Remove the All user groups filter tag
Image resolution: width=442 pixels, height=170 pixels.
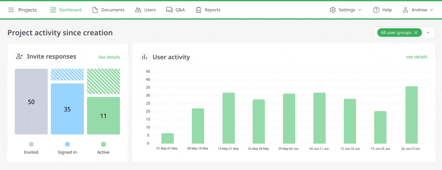click(x=416, y=33)
